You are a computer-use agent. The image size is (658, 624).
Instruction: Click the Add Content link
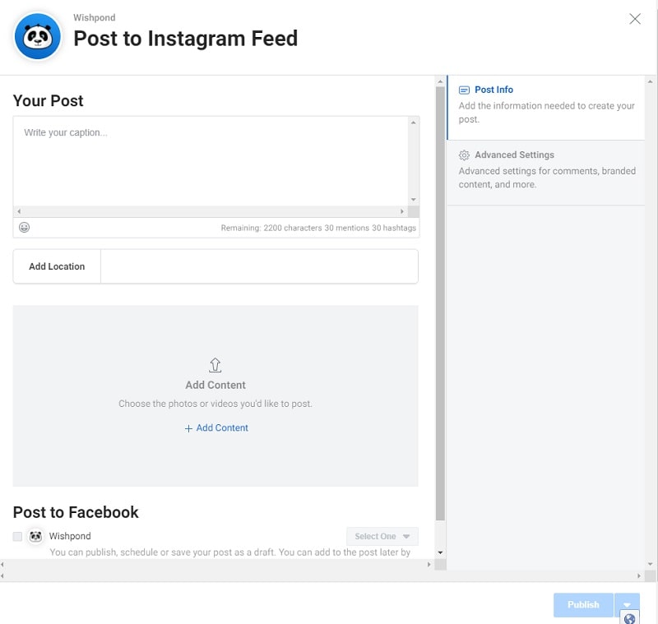tap(222, 428)
